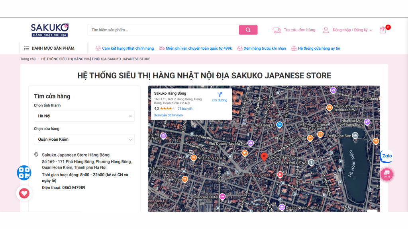The width and height of the screenshot is (408, 229).
Task: Open the shopping cart bag icon
Action: [x=382, y=30]
